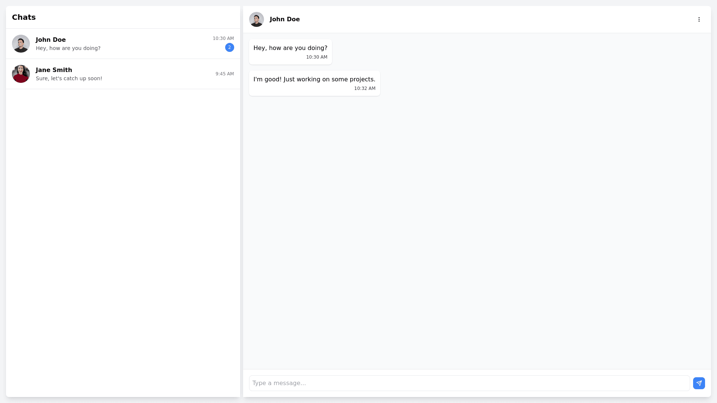Click the blue unread badge showing 2
This screenshot has height=403, width=717.
(x=229, y=47)
